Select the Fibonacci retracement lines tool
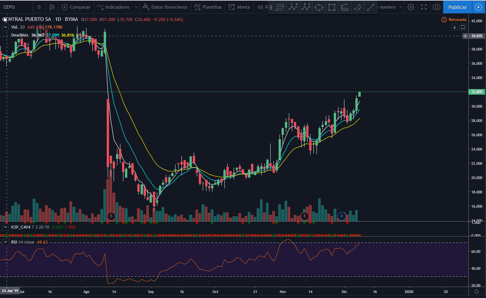Viewport: 486px width, 298px height. coord(345,7)
